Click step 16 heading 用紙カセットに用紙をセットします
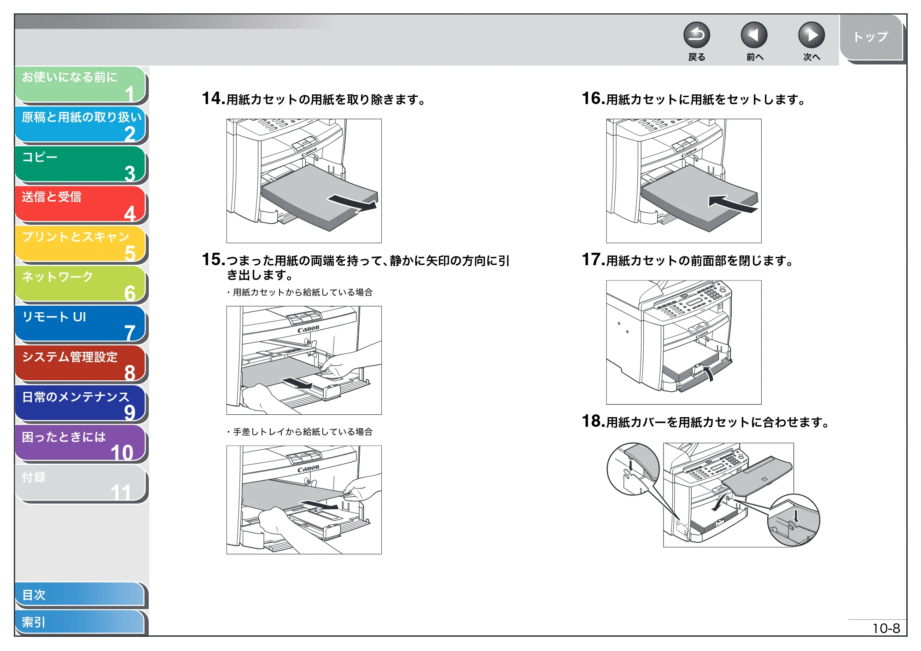921x651 pixels. click(x=694, y=99)
